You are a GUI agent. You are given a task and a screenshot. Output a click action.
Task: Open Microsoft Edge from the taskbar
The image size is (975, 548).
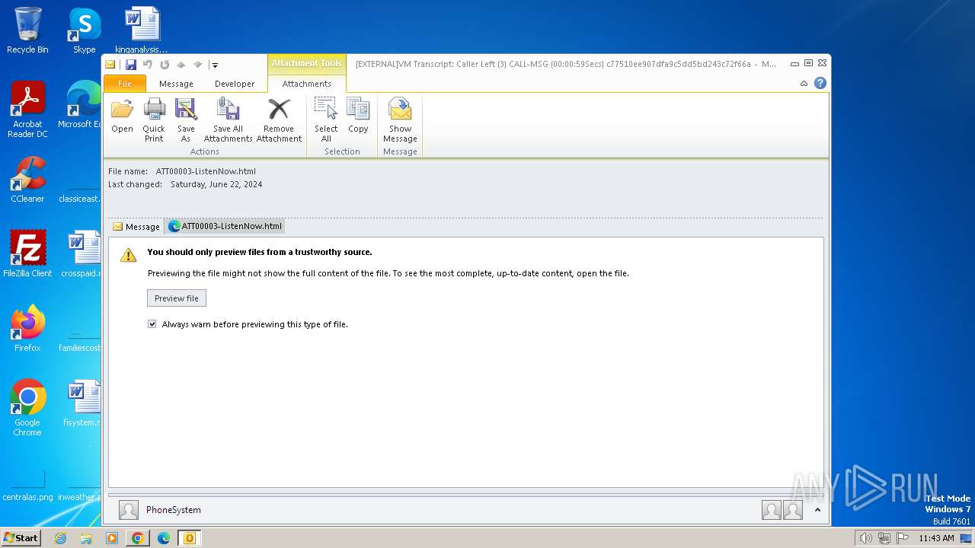[x=164, y=538]
